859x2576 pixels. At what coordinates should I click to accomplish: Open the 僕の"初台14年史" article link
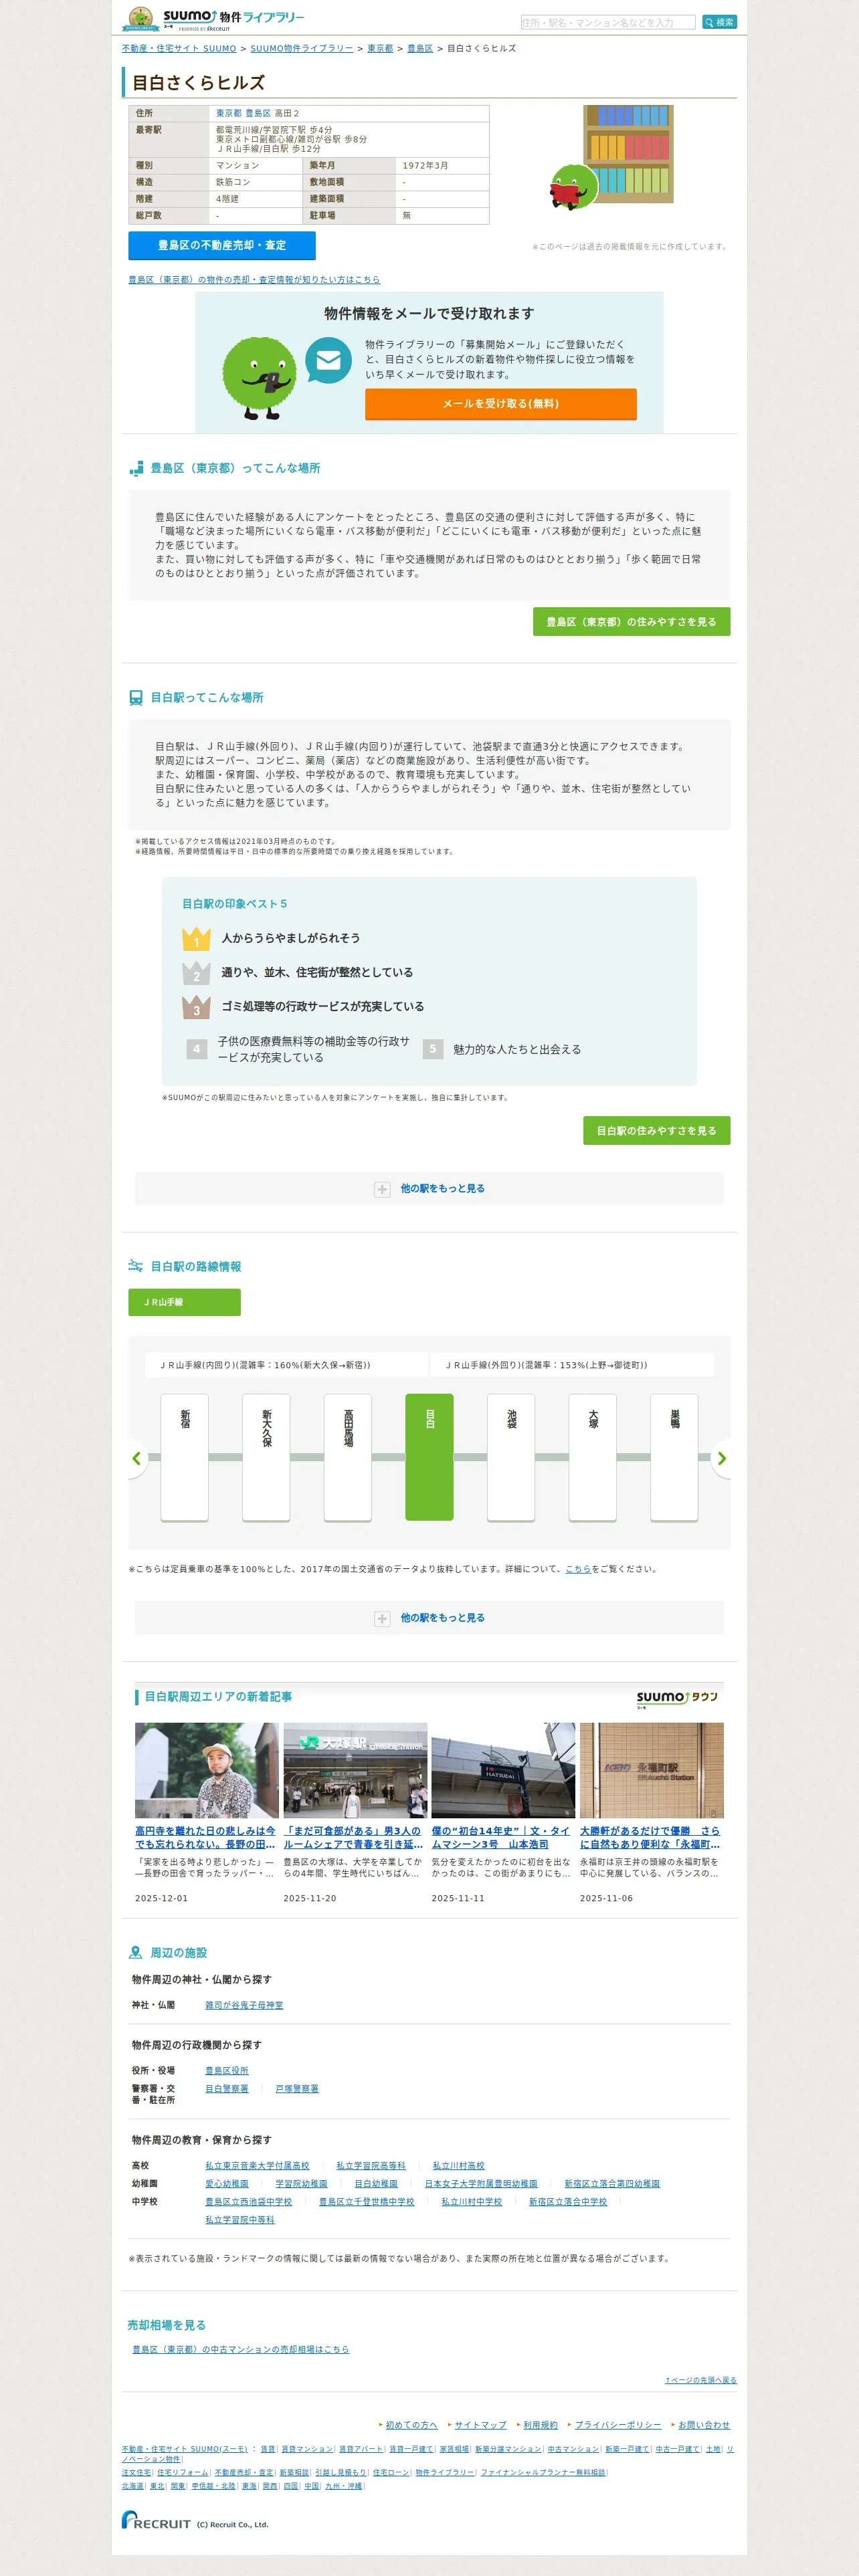(x=501, y=1838)
